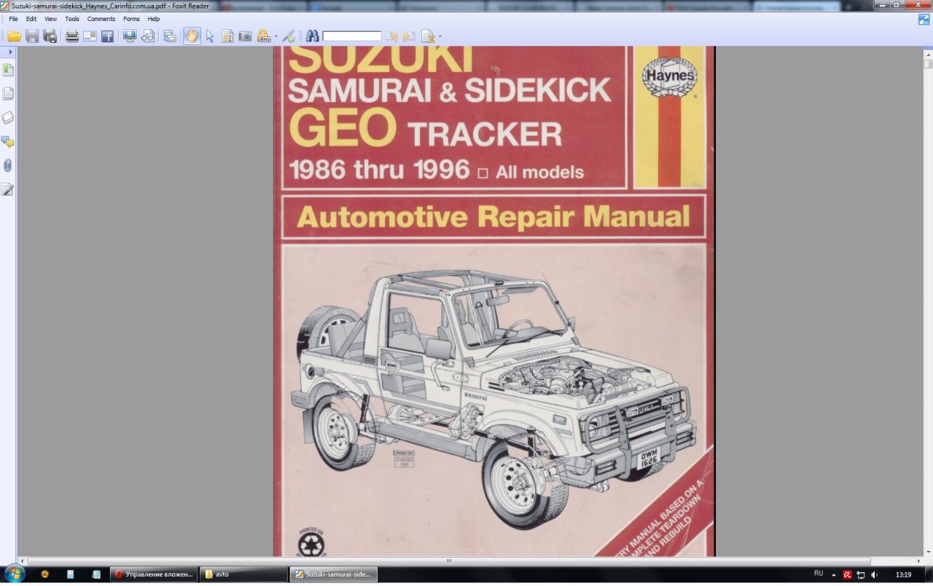
Task: Click the Find text search field
Action: pyautogui.click(x=351, y=36)
